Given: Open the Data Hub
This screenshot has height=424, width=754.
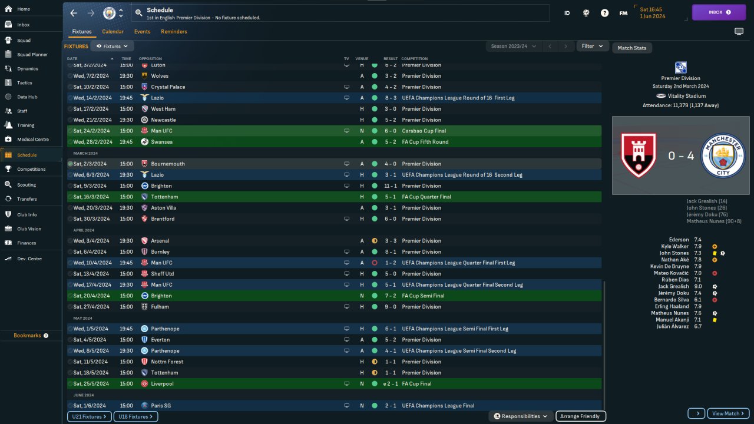Looking at the screenshot, I should pyautogui.click(x=27, y=97).
